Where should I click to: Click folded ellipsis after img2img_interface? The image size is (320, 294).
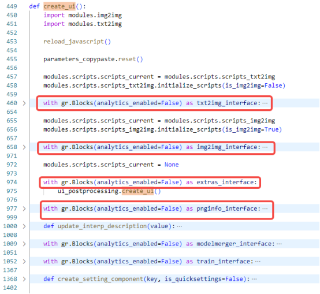click(265, 147)
